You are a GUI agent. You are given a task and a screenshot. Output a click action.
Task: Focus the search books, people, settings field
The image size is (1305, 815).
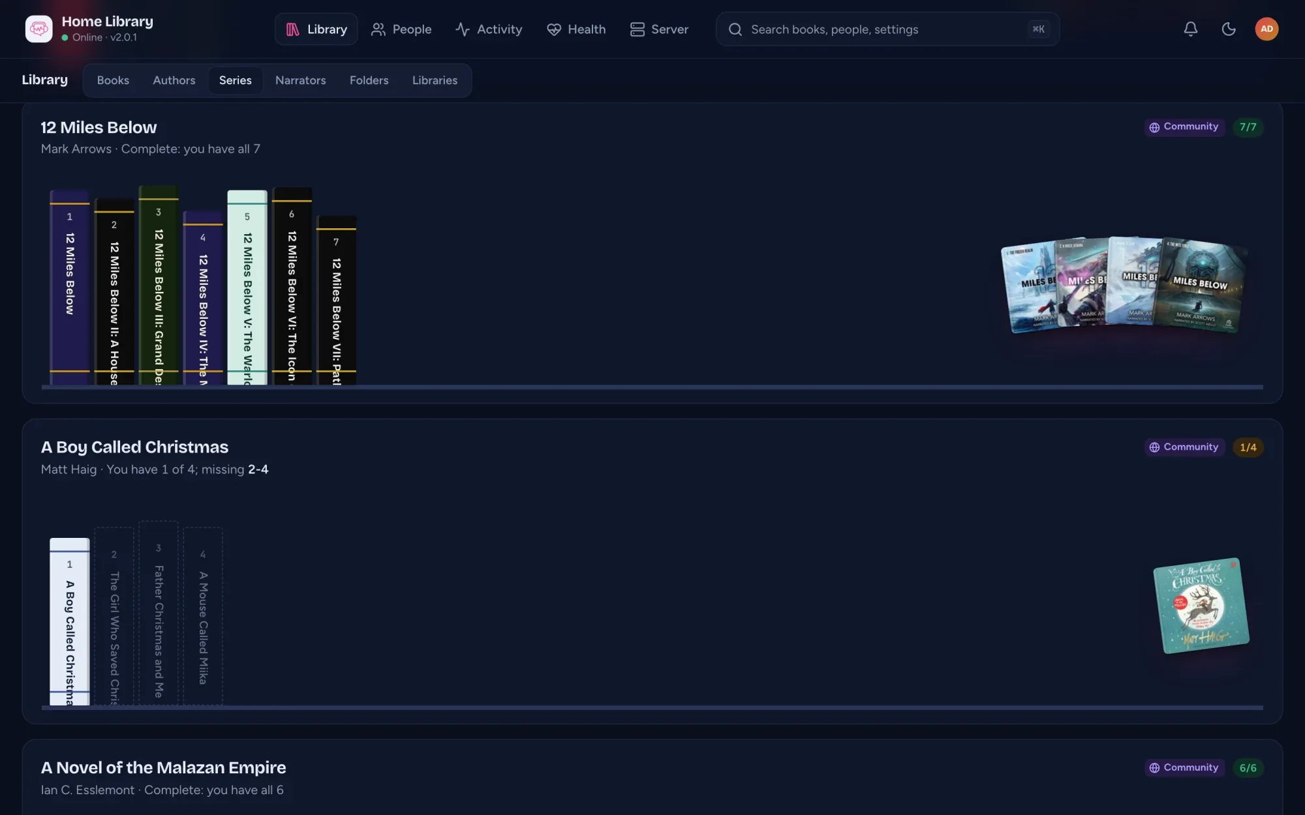pyautogui.click(x=887, y=29)
